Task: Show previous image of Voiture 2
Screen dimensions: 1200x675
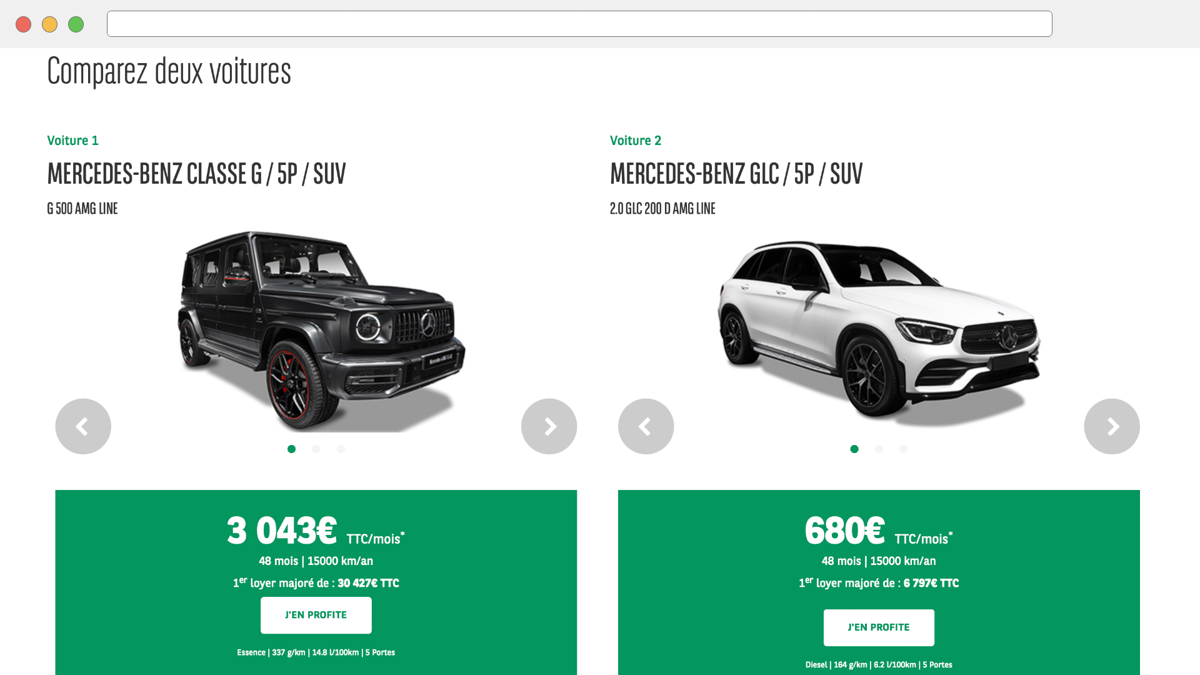Action: tap(646, 426)
